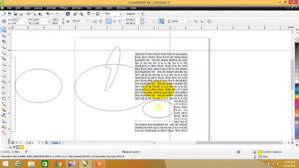The image size is (299, 168).
Task: Select the Zoom tool in toolbox
Action: click(x=3, y=47)
